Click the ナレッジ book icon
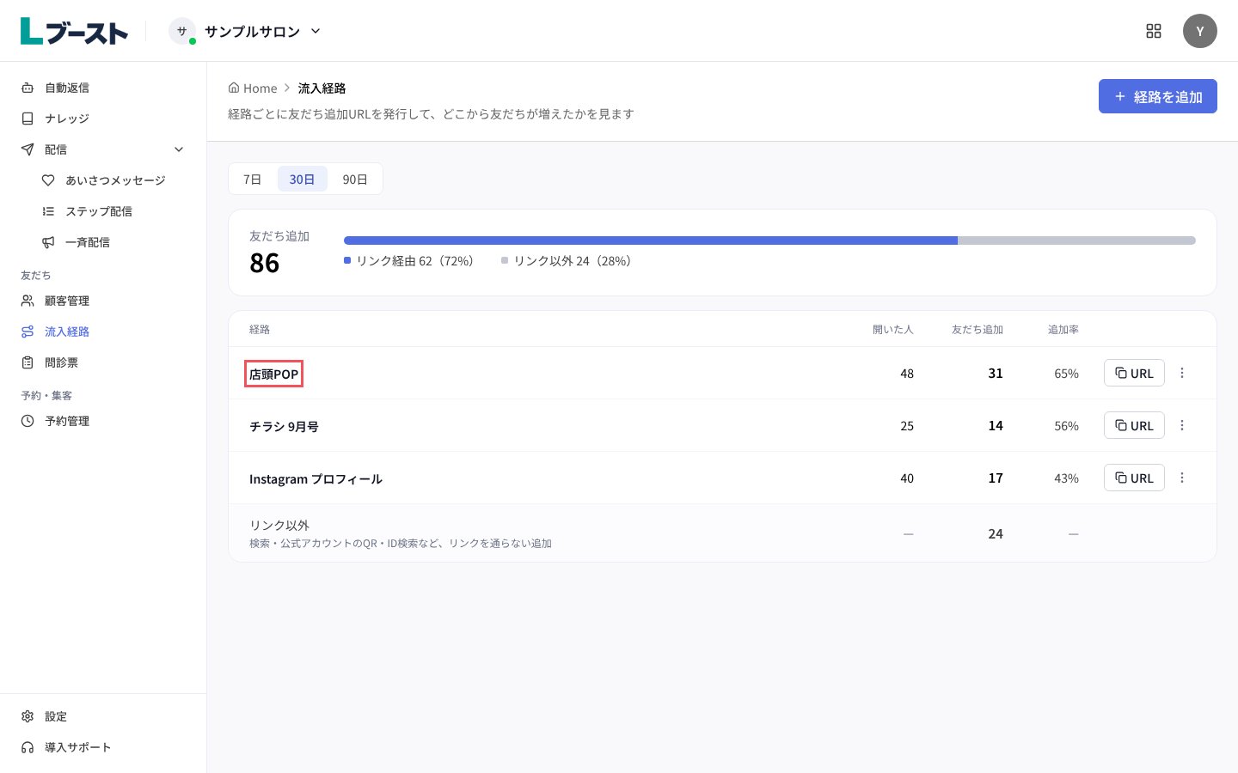Screen dimensions: 1238x773 (28, 119)
